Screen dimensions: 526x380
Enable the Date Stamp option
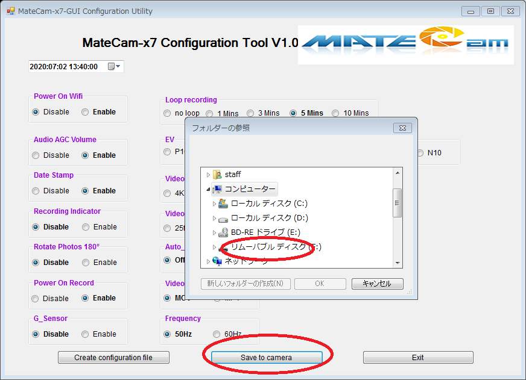pyautogui.click(x=85, y=191)
